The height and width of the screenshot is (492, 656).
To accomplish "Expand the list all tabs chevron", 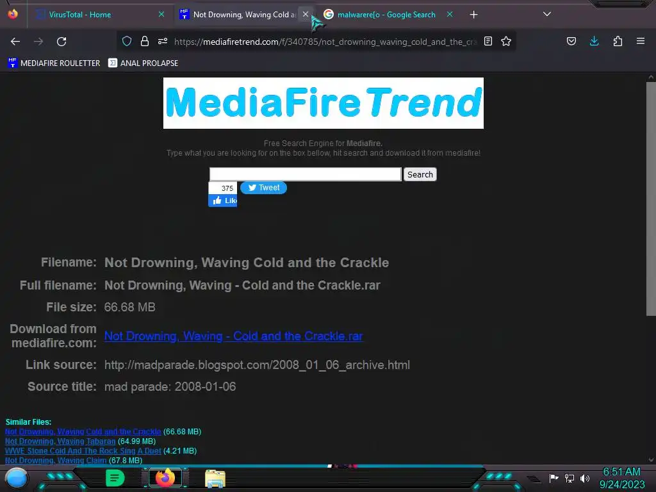I will [x=547, y=14].
